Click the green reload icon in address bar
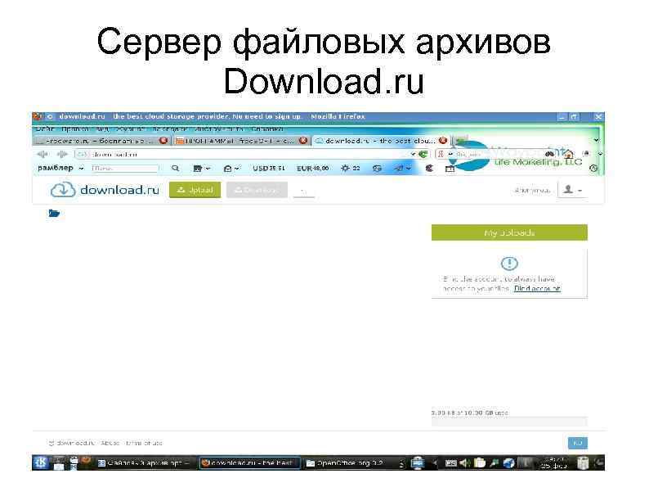Screen dimensions: 649x487 click(x=423, y=154)
